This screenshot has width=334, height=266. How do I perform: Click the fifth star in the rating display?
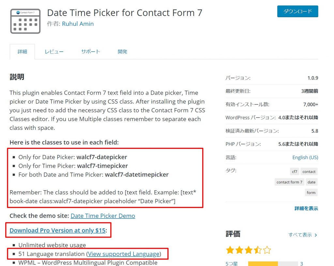(267, 250)
